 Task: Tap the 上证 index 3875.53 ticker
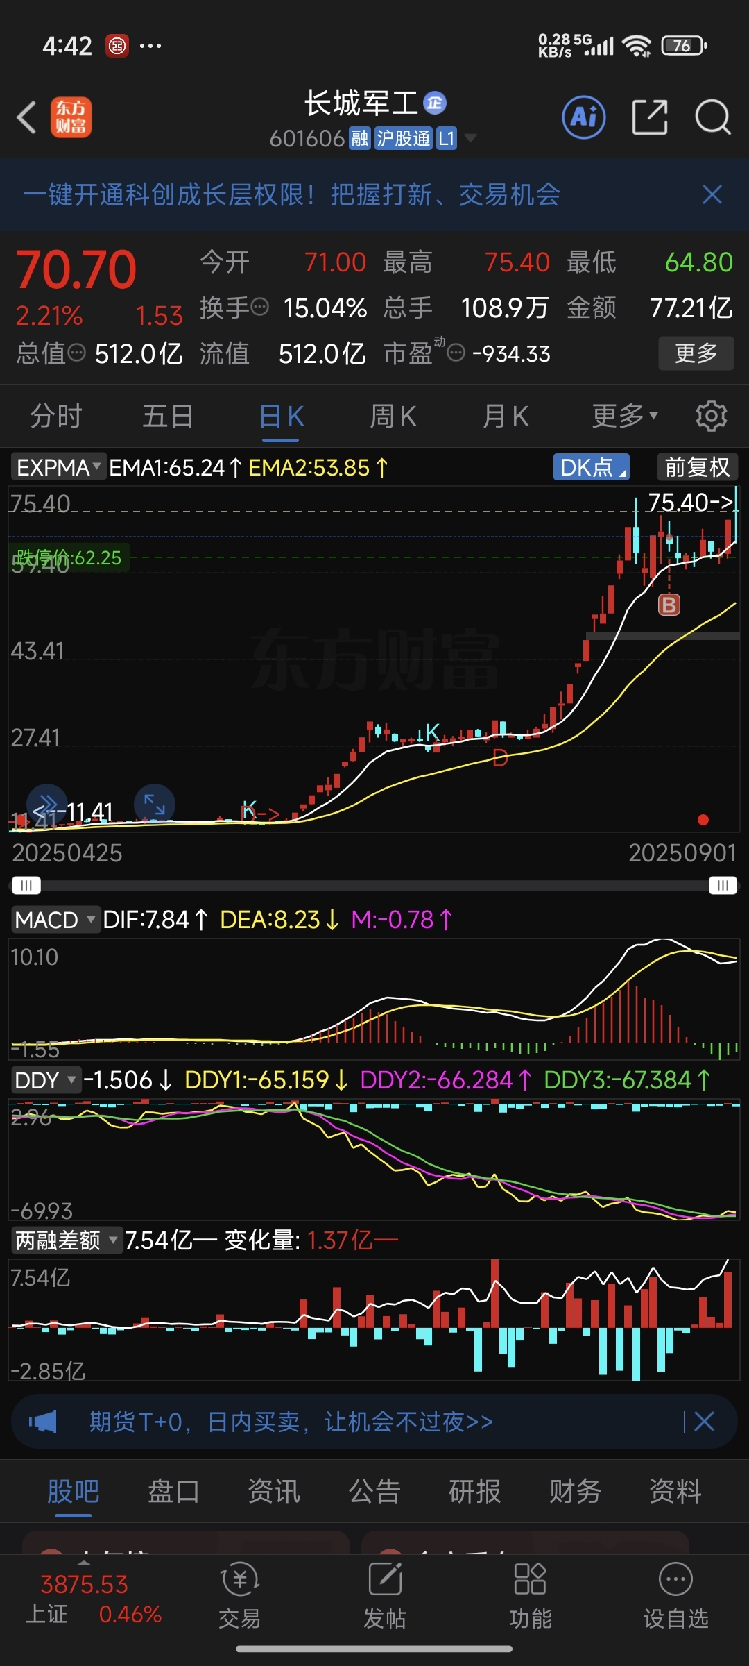click(94, 1599)
